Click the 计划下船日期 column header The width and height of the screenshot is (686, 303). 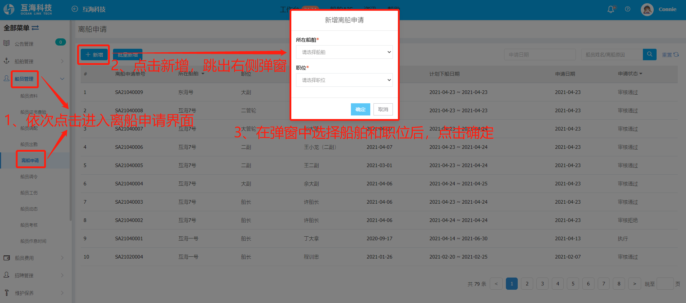point(445,74)
